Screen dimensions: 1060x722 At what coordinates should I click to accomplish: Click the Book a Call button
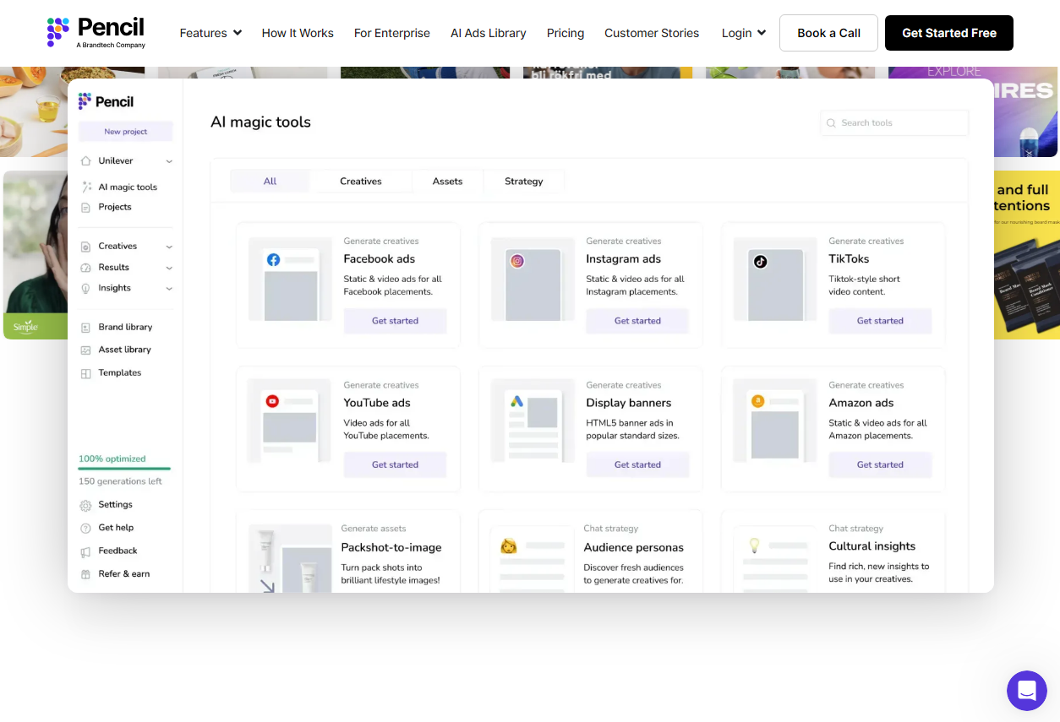[x=828, y=33]
